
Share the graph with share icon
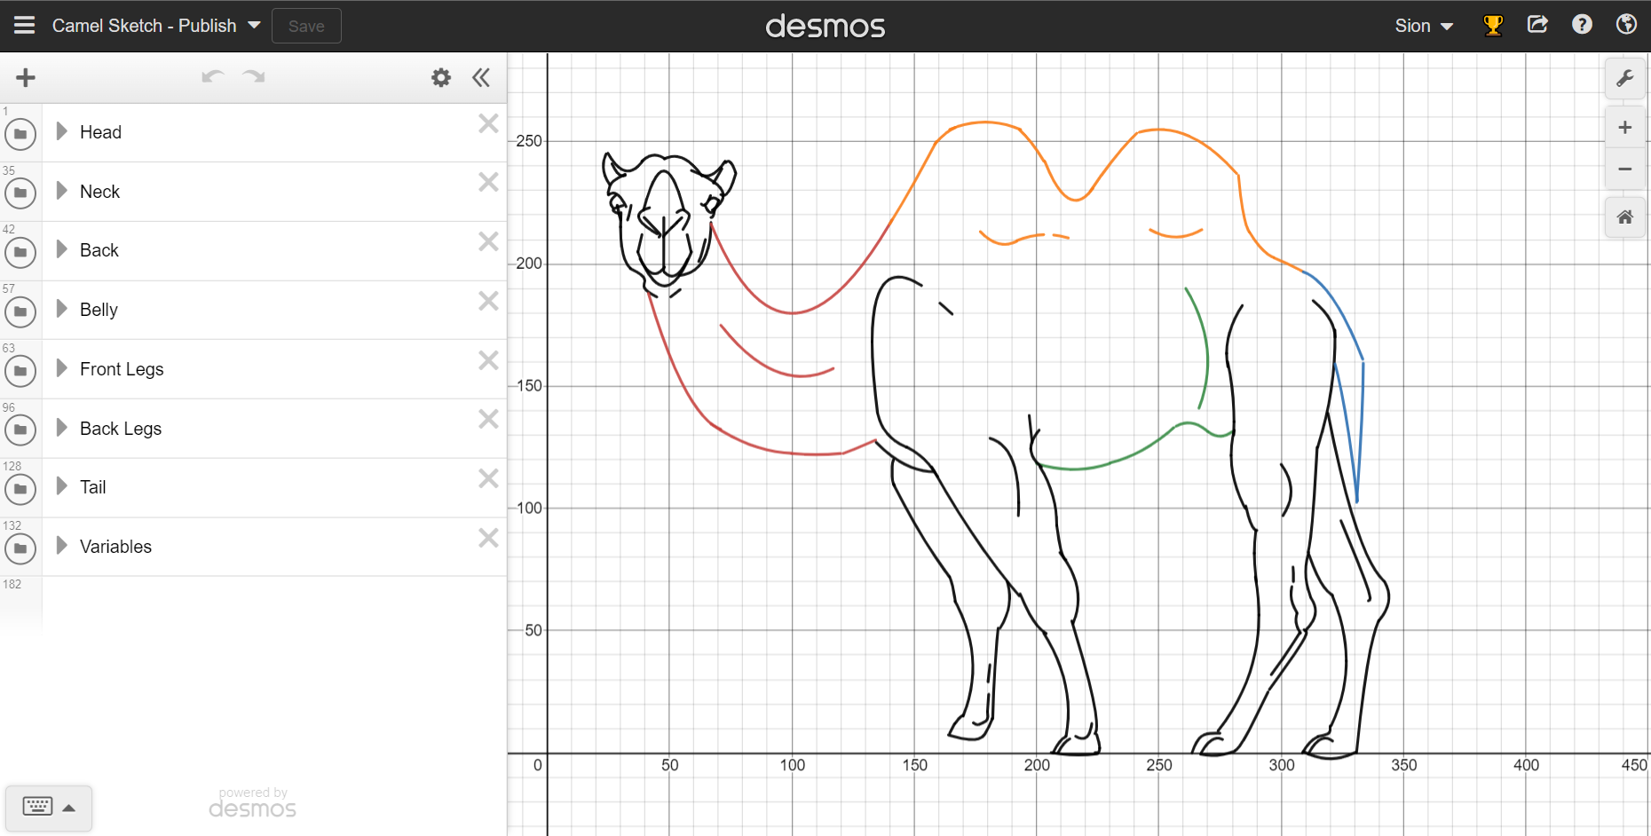tap(1537, 25)
